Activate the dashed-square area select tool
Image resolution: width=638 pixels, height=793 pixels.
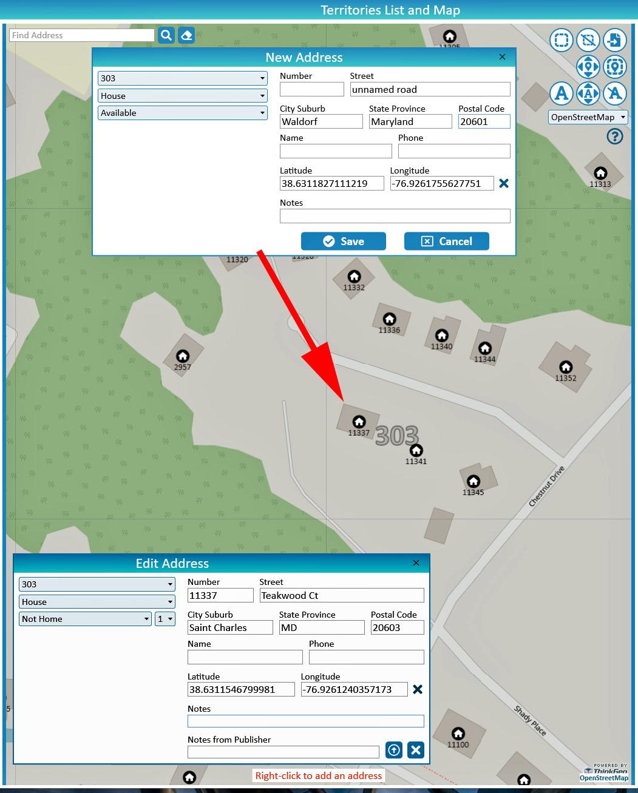(562, 41)
